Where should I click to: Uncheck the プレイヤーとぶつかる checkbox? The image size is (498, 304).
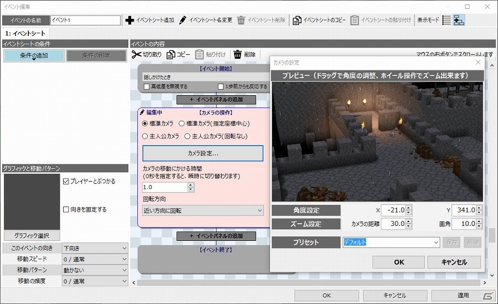pyautogui.click(x=66, y=181)
